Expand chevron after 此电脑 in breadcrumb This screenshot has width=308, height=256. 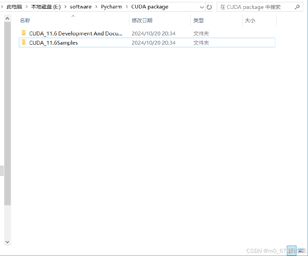[27, 7]
